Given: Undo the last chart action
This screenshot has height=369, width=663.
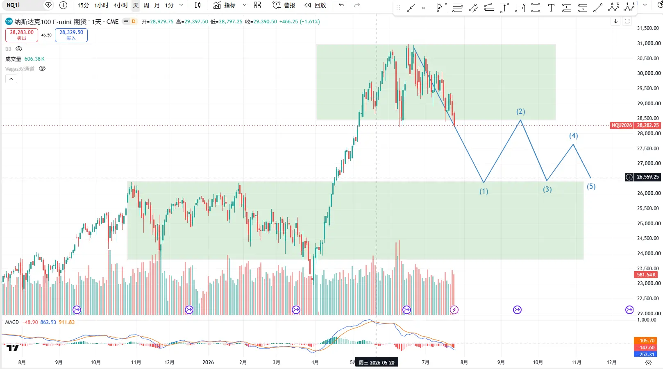Looking at the screenshot, I should tap(341, 5).
